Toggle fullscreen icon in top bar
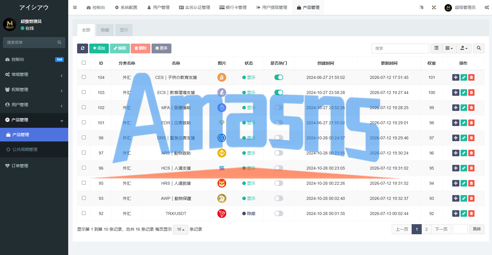Screen dimensions: 492x255 [434, 7]
